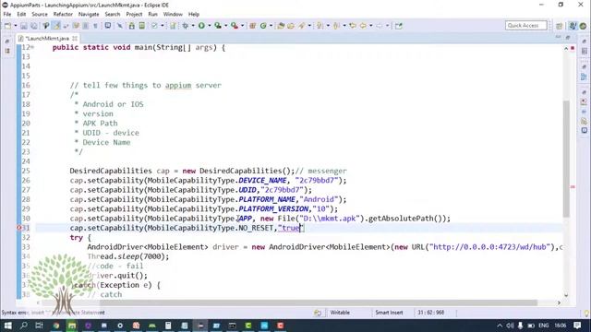591x332 pixels.
Task: Click the Forward navigation arrow
Action: [380, 26]
